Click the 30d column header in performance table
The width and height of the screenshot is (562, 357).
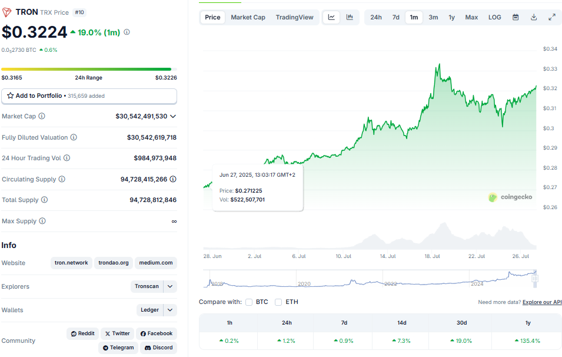point(461,323)
